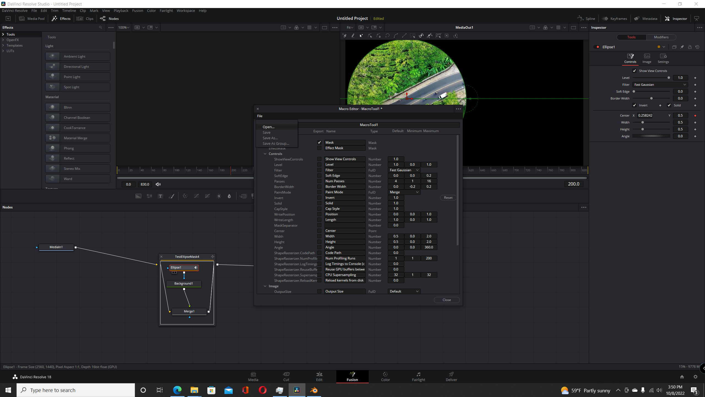Switch to the Modifiers tab
This screenshot has width=705, height=397.
[x=661, y=37]
